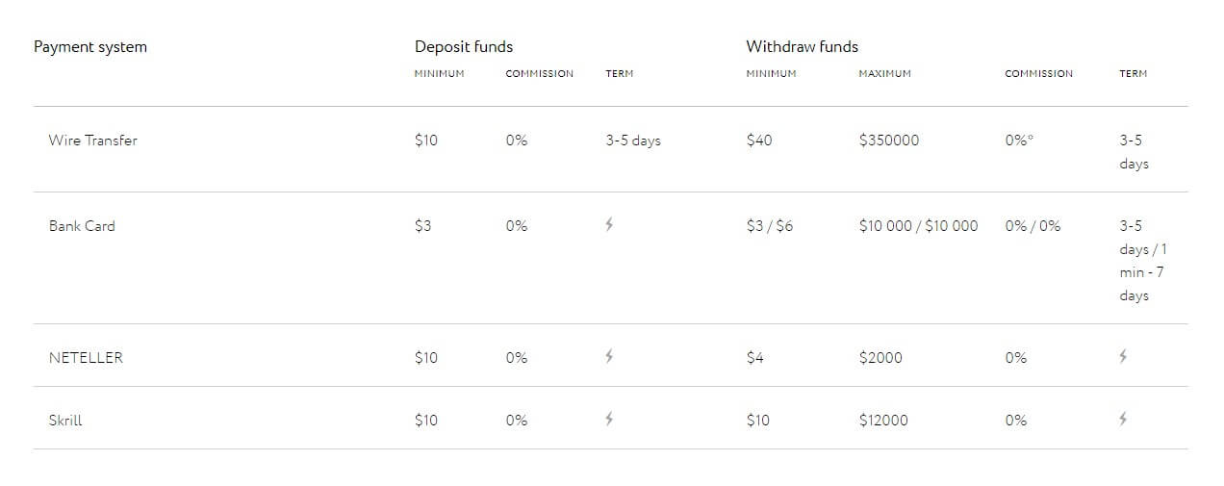Image resolution: width=1224 pixels, height=486 pixels.
Task: Click the Withdraw funds heading
Action: 802,46
